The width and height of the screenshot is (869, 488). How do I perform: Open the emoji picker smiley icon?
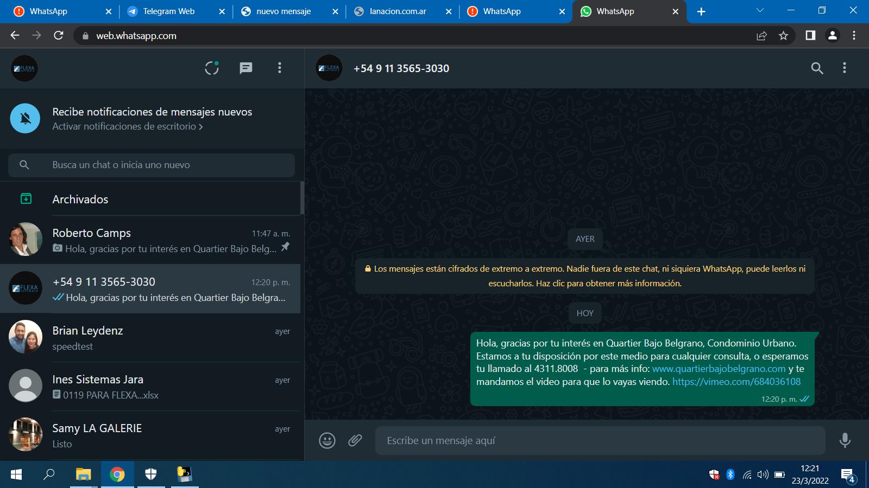tap(327, 440)
